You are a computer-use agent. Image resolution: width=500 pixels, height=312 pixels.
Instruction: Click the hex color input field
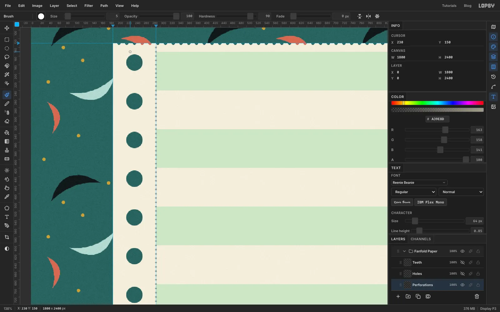437,119
